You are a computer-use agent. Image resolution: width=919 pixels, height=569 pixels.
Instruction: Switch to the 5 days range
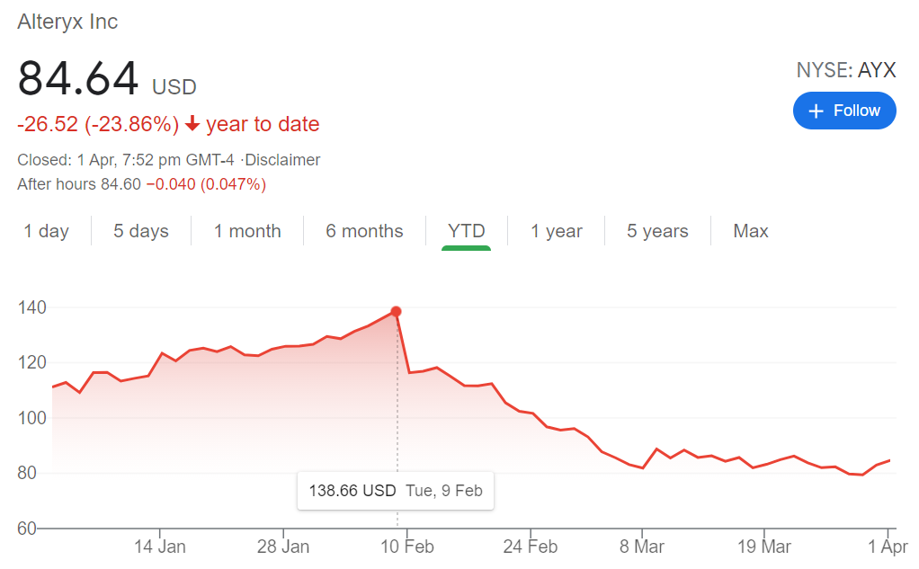pos(141,231)
